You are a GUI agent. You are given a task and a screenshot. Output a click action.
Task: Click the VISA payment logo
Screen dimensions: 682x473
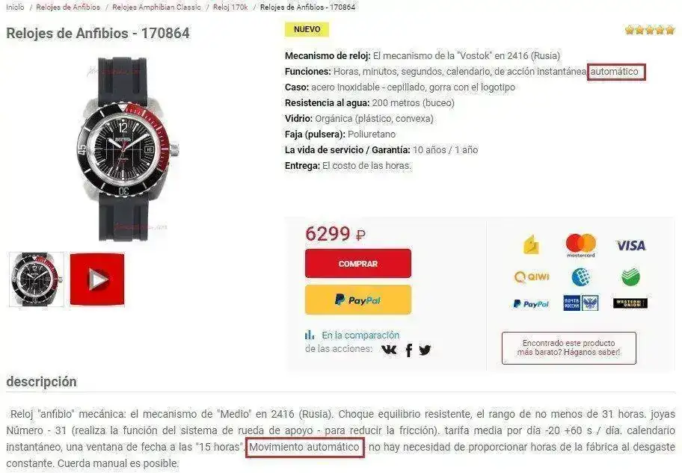(x=630, y=246)
